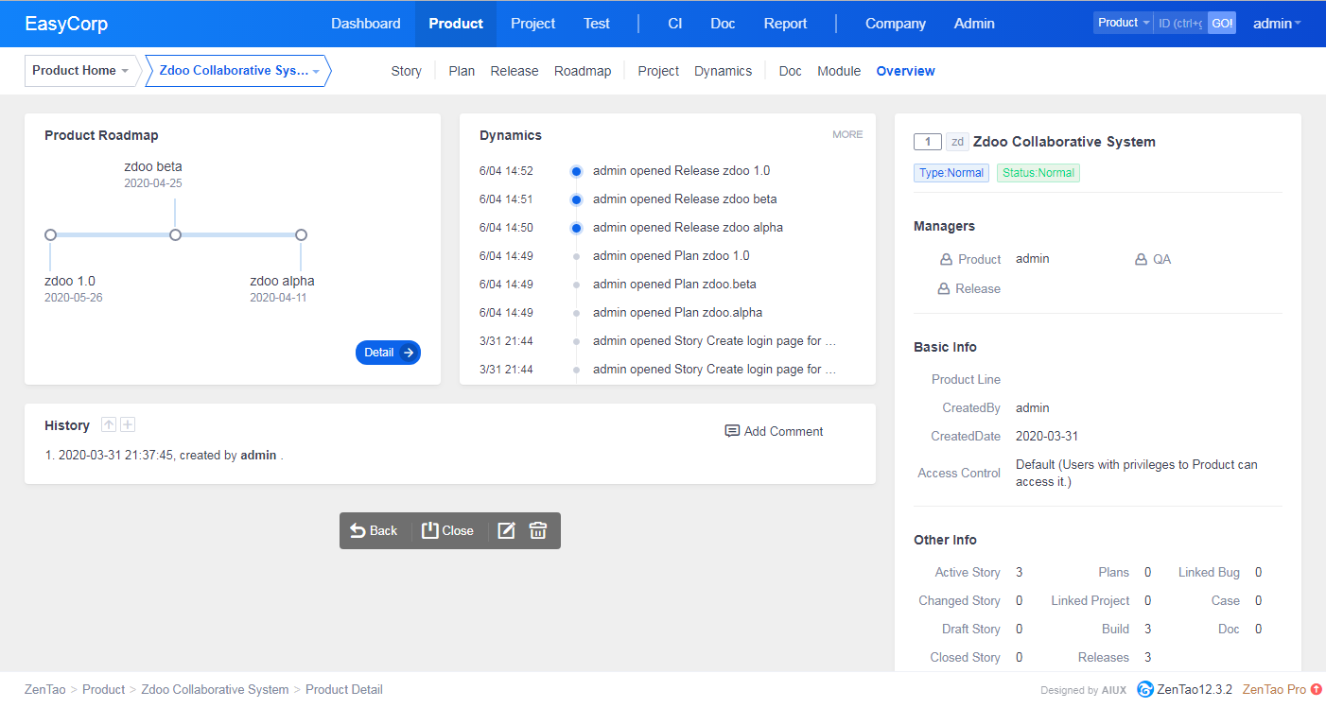Open the Roadmap tab
This screenshot has width=1326, height=708.
pyautogui.click(x=583, y=71)
